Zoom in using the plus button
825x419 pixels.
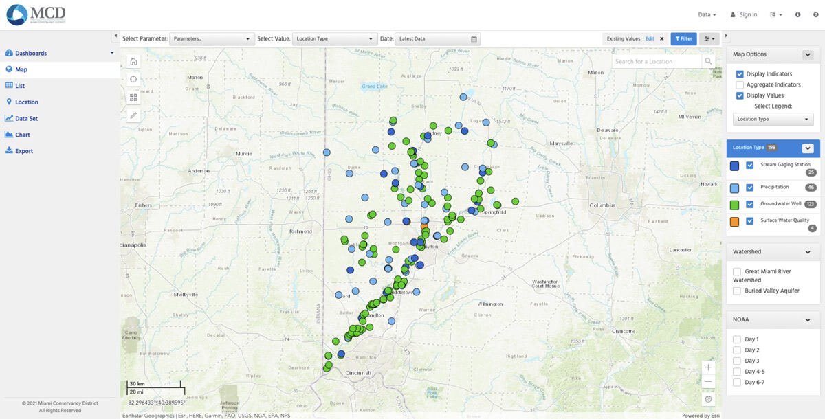click(709, 367)
